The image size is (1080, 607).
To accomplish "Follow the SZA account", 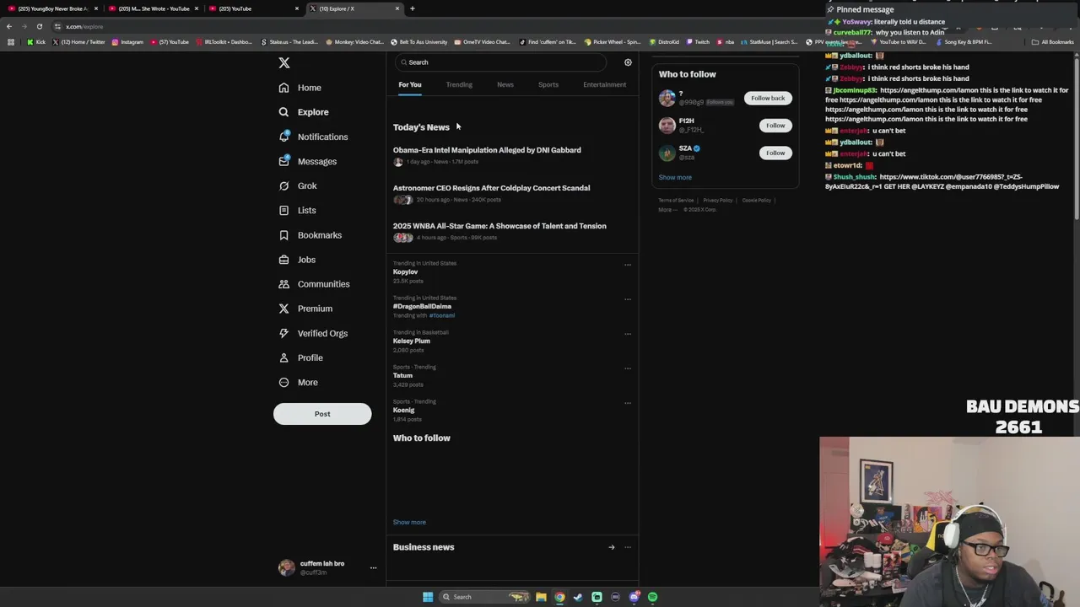I will pos(775,153).
